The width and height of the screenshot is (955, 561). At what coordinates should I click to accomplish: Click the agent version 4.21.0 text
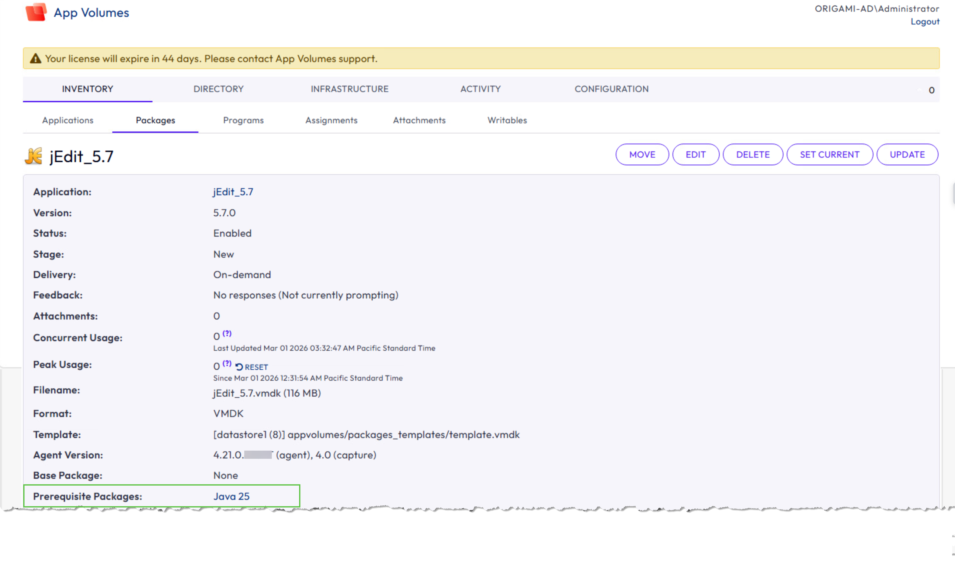(295, 455)
